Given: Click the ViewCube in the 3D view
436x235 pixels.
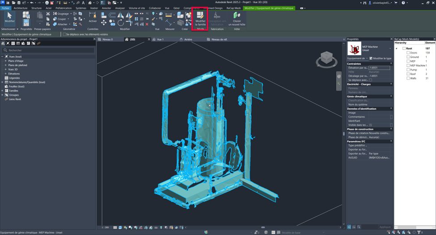Looking at the screenshot, I should (x=327, y=58).
